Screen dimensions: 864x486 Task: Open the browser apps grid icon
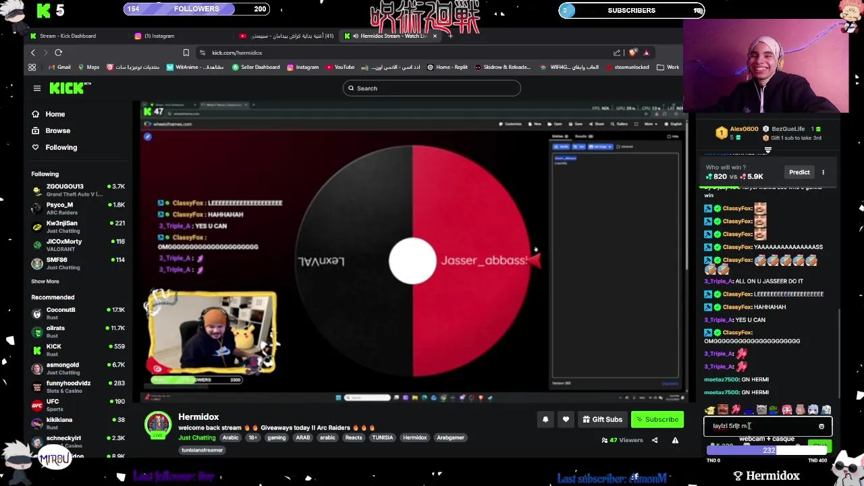point(32,67)
